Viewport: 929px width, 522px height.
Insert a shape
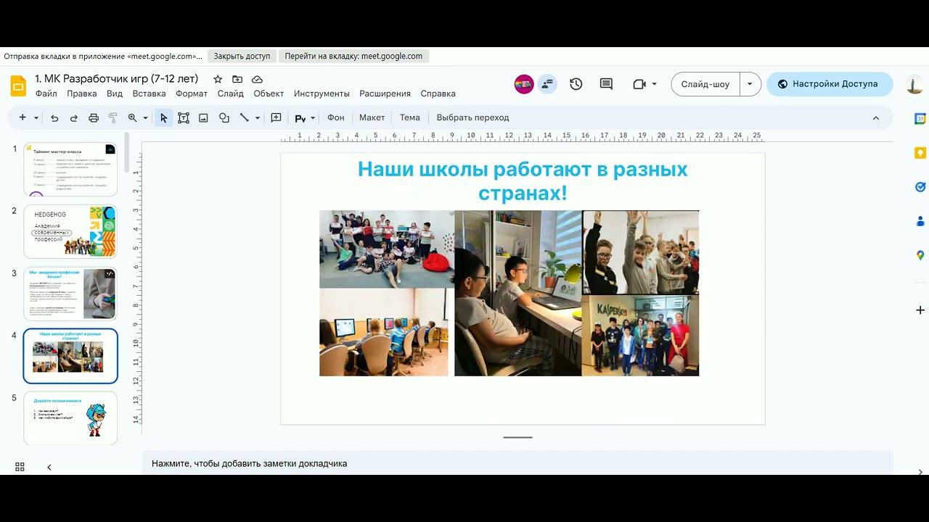click(224, 117)
